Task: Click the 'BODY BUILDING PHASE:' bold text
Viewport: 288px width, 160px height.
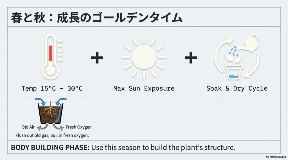Action: (50, 147)
